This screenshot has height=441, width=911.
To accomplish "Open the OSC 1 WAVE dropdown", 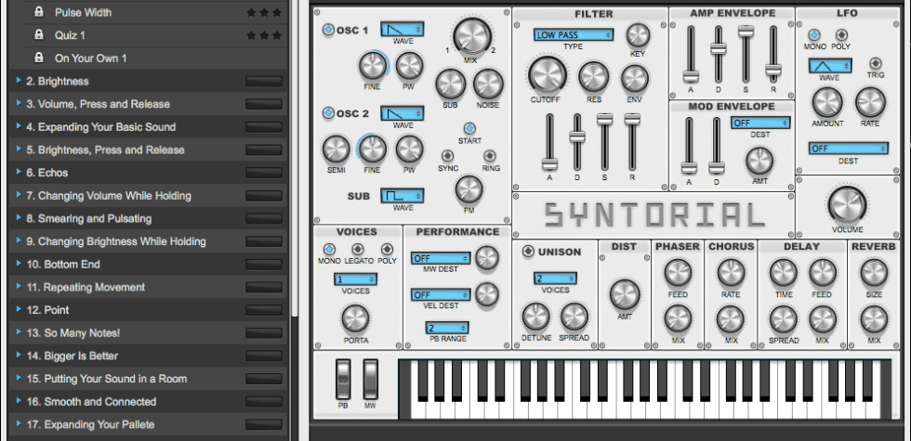I will [402, 29].
